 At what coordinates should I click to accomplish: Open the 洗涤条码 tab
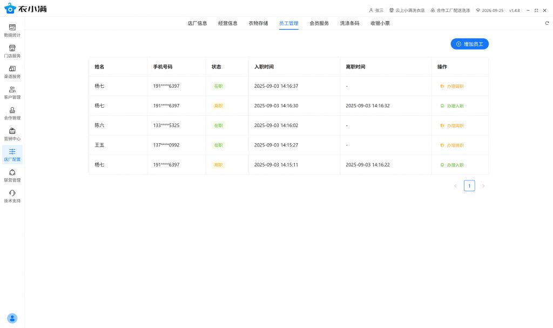tap(349, 23)
